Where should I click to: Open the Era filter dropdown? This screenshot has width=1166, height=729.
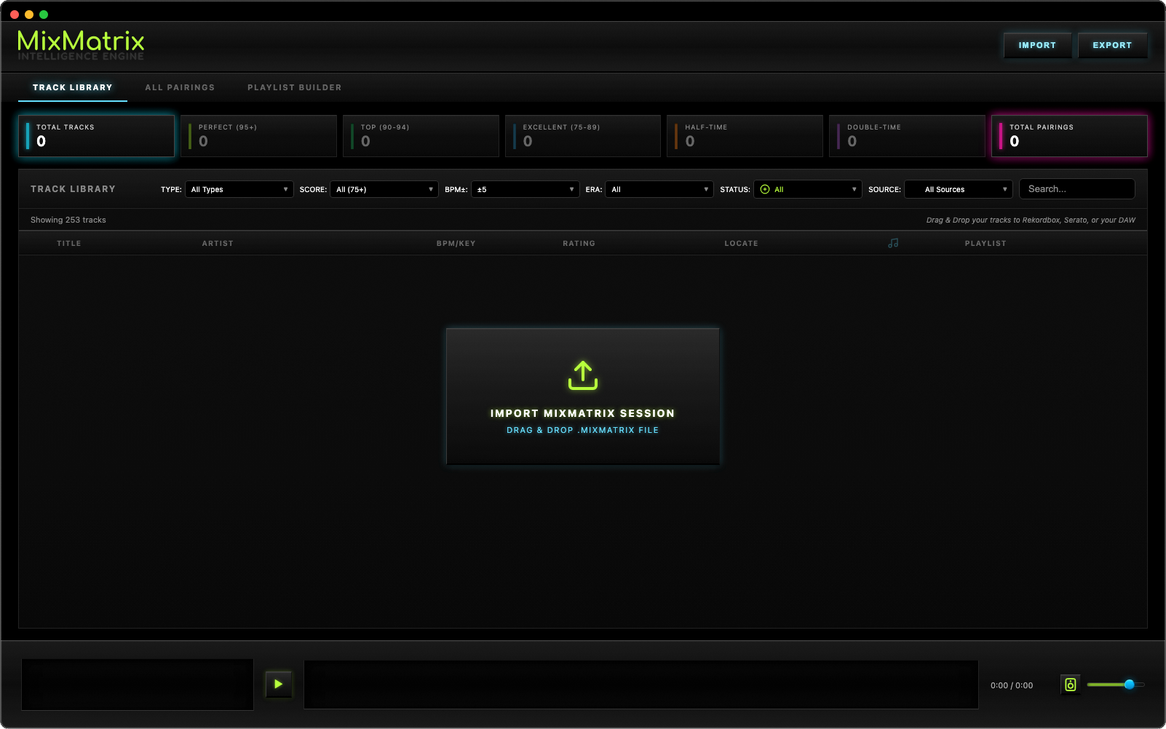pyautogui.click(x=658, y=189)
